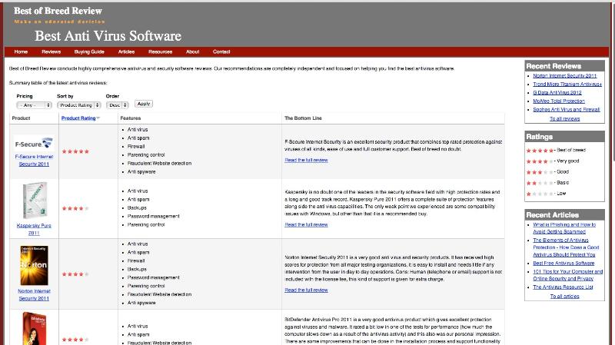Open the Reviews menu item
Screen dimensions: 615x345
(51, 51)
